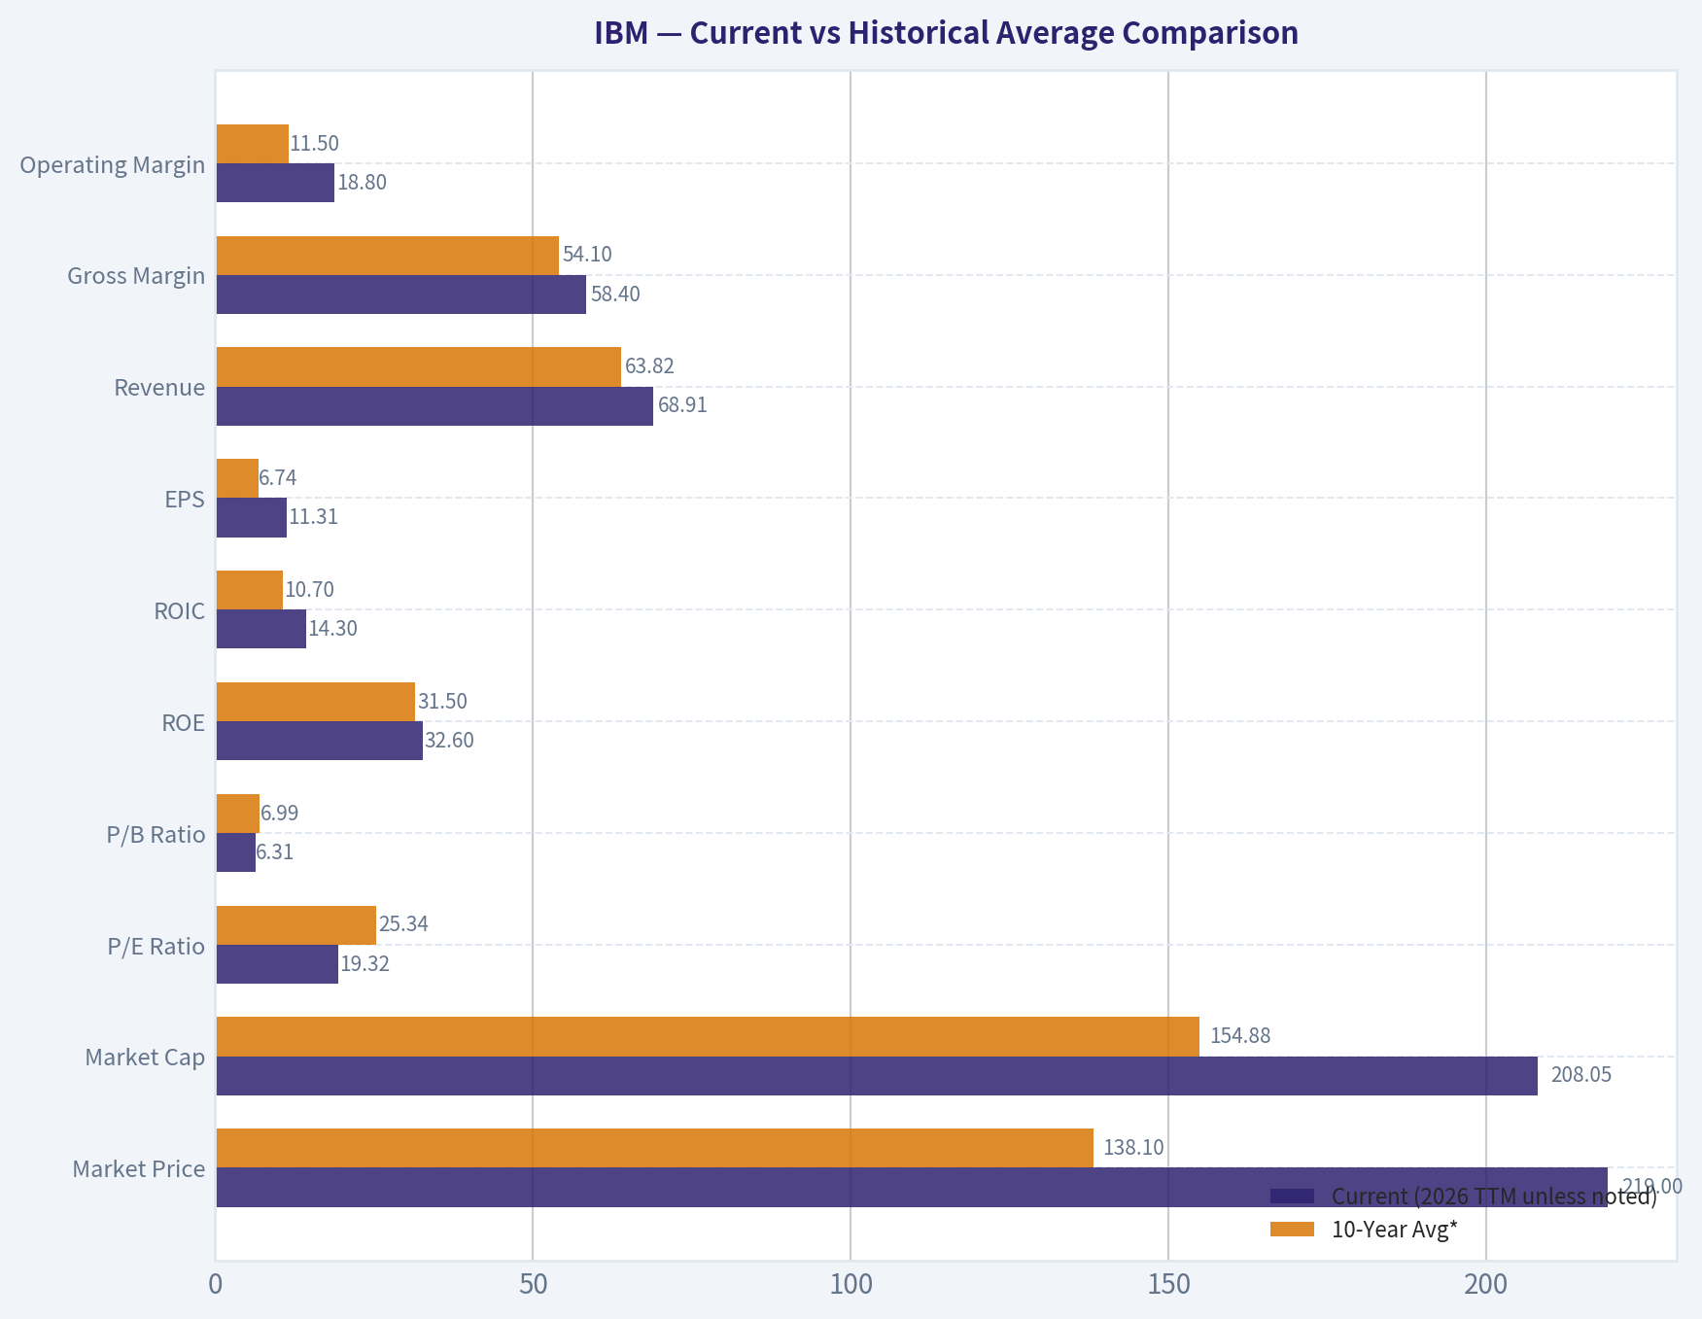Click the x-axis tick label '200'

point(1486,1285)
